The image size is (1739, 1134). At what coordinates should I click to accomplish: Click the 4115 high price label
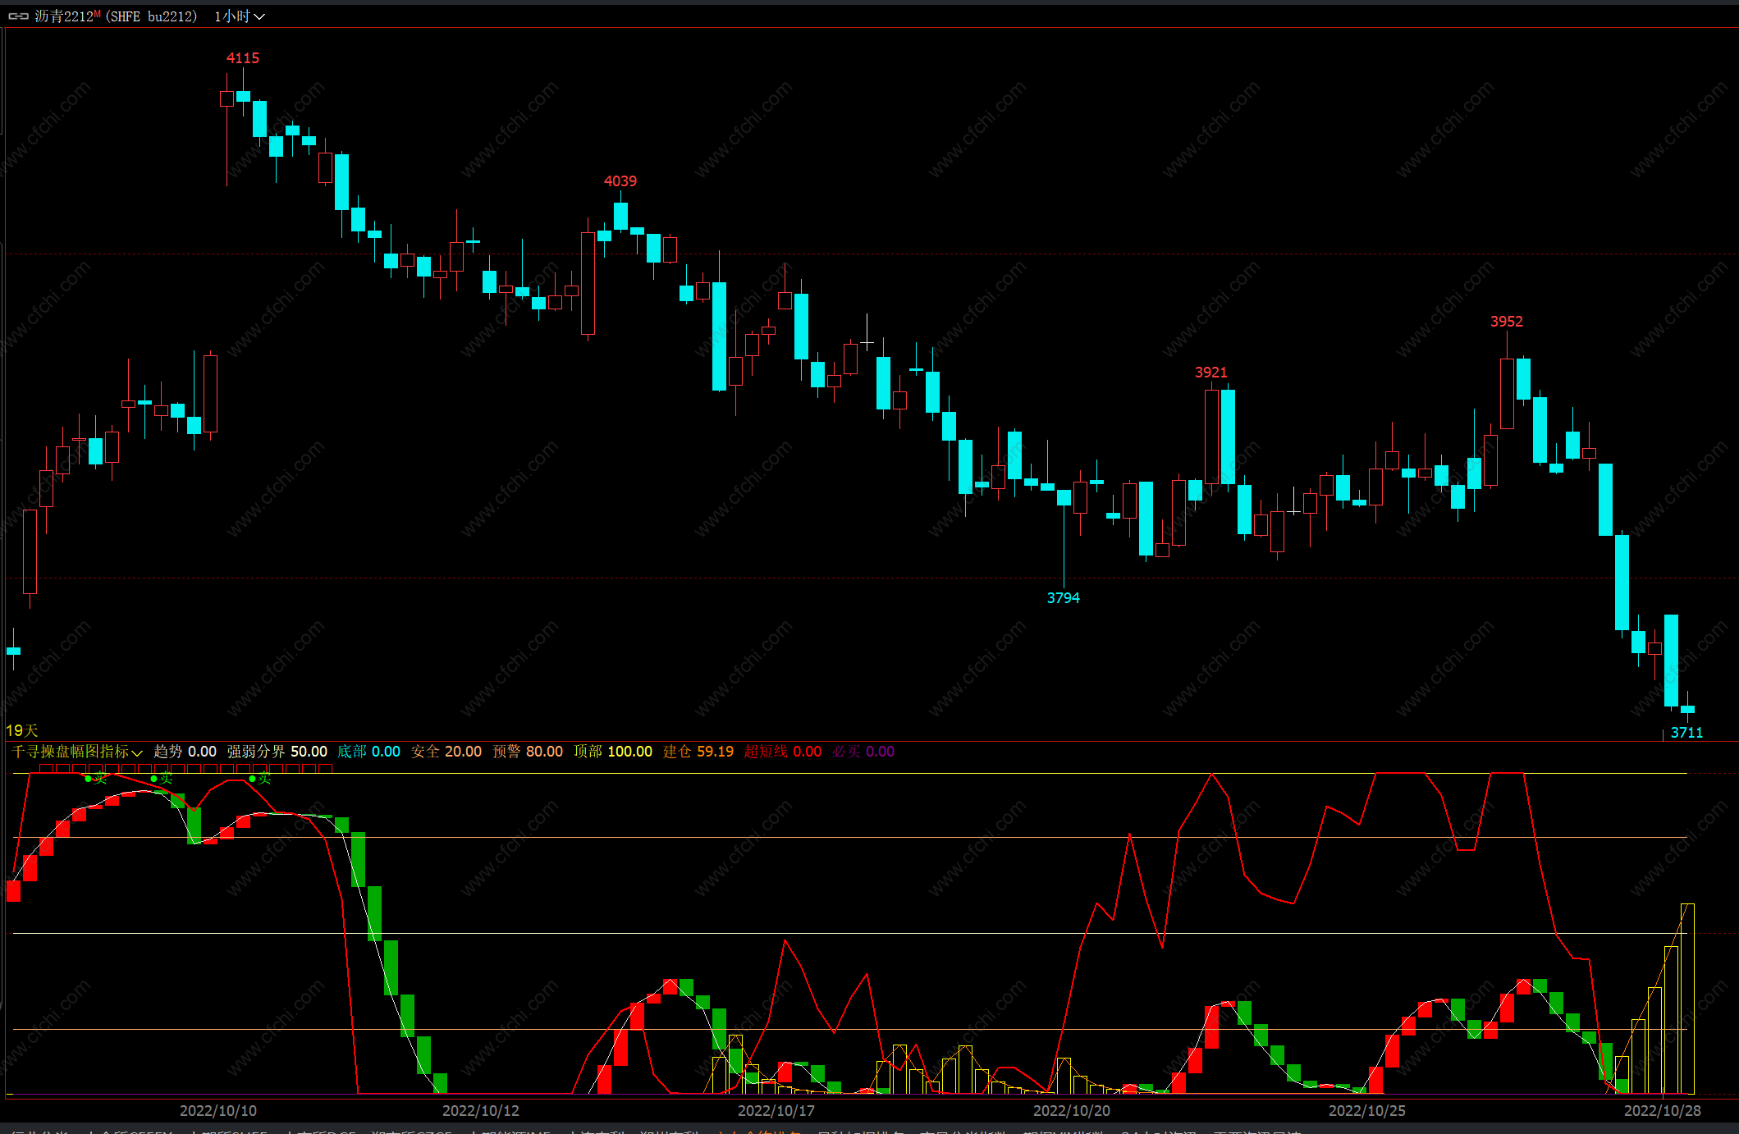pos(243,58)
